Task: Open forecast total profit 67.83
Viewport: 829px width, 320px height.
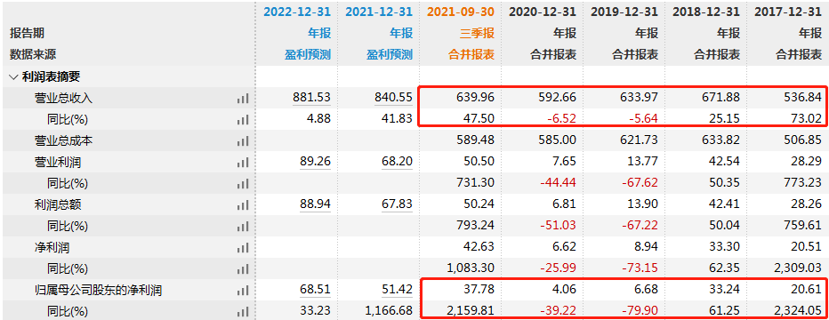Action: click(397, 204)
